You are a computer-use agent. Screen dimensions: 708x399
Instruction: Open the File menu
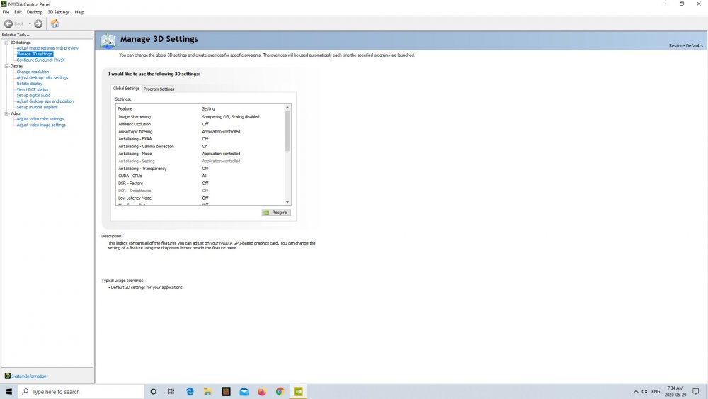[x=6, y=12]
